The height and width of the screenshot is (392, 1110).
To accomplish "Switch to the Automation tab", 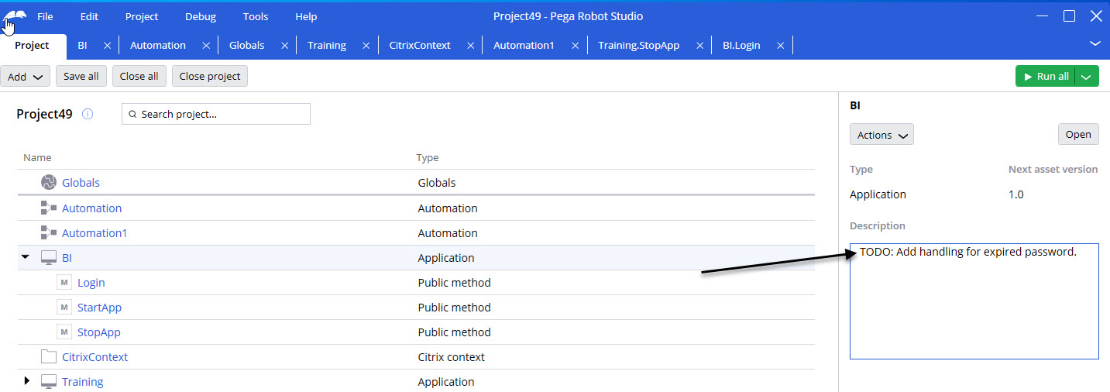I will 158,46.
